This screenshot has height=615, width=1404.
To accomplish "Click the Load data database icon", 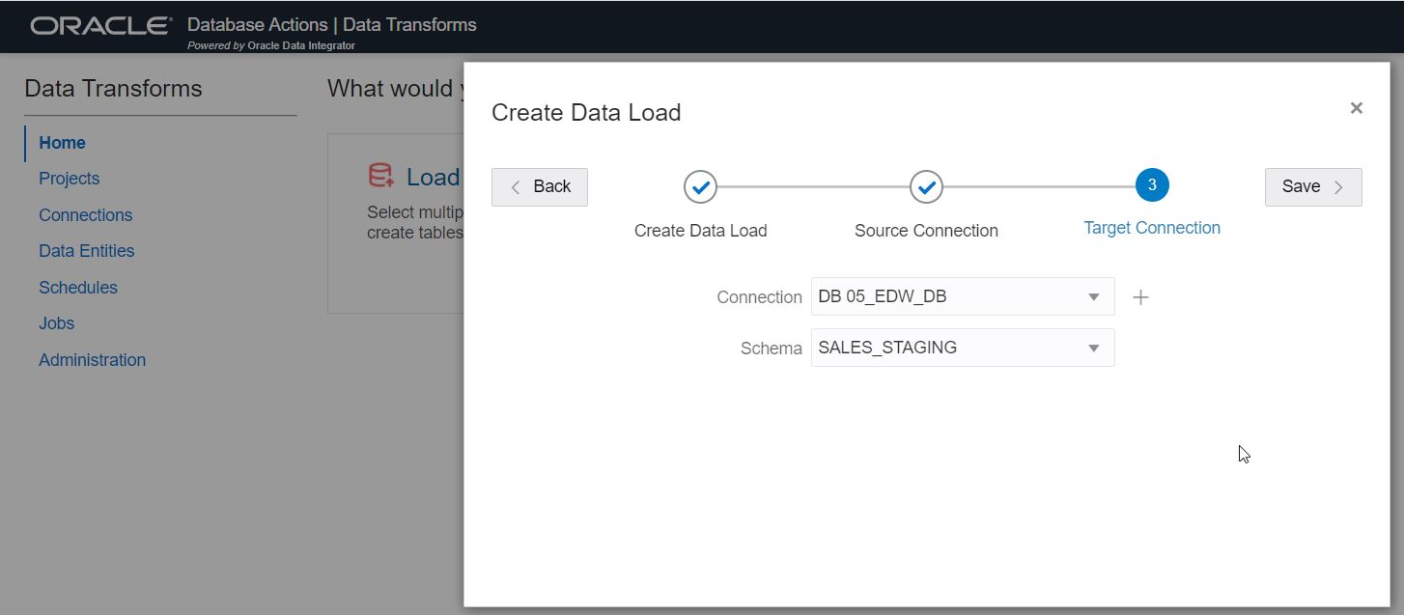I will [x=381, y=176].
